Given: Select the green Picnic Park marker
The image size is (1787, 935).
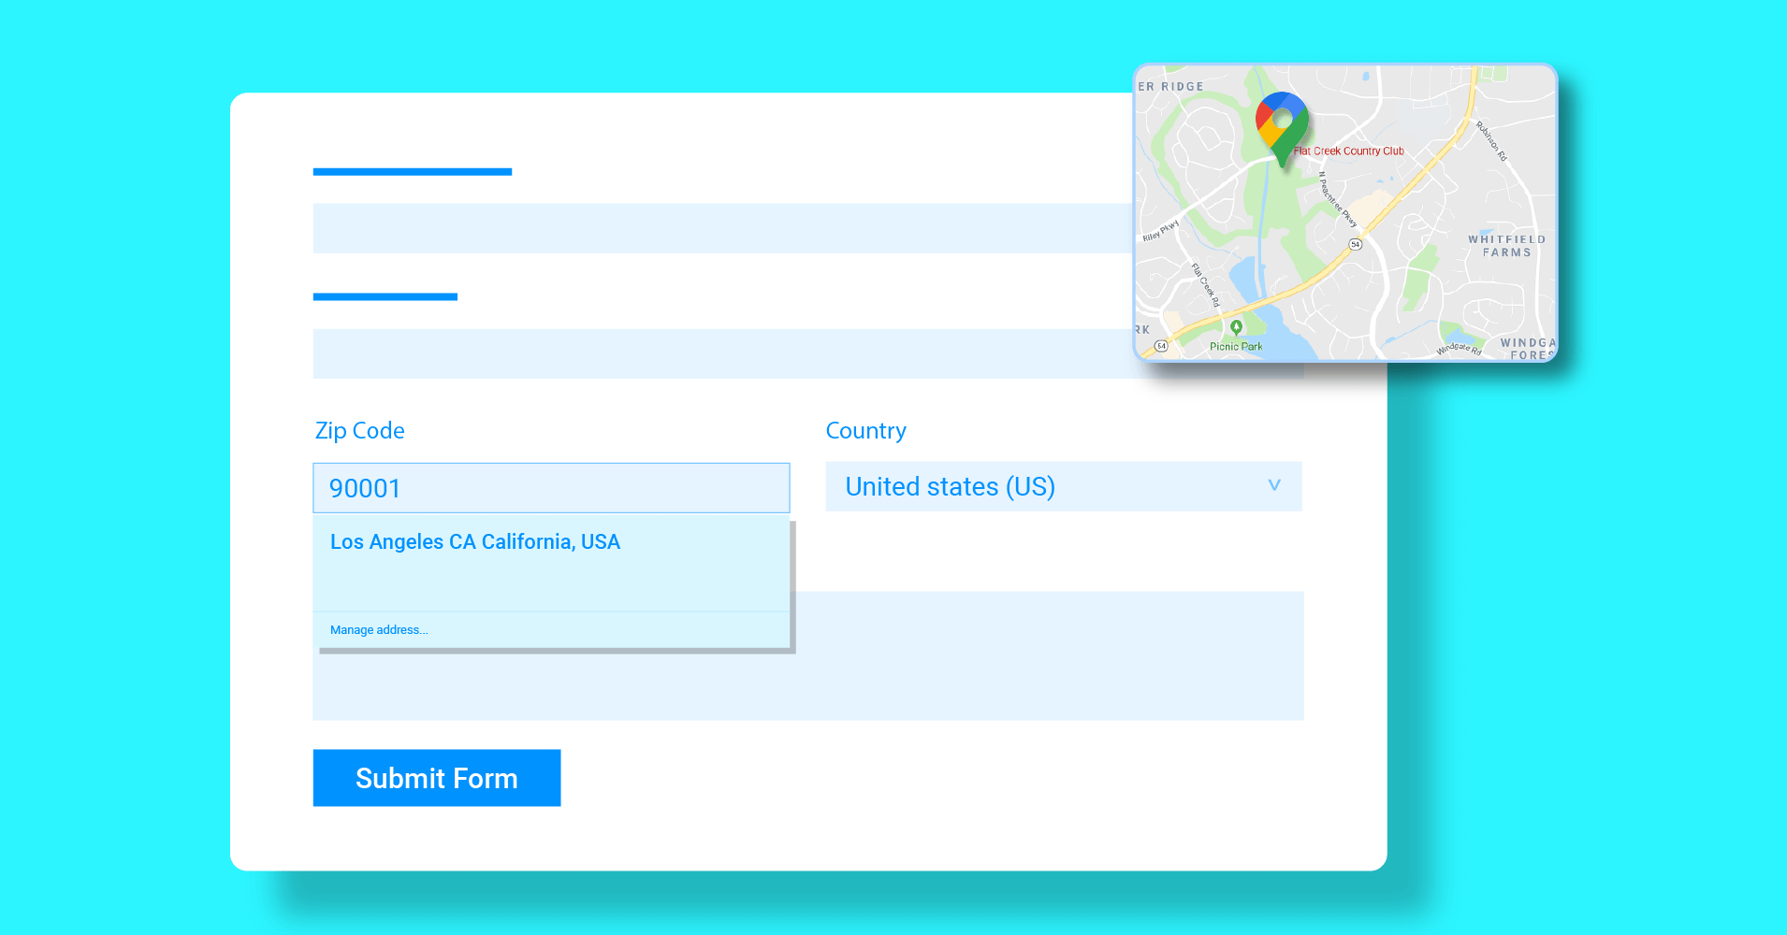Looking at the screenshot, I should point(1237,328).
